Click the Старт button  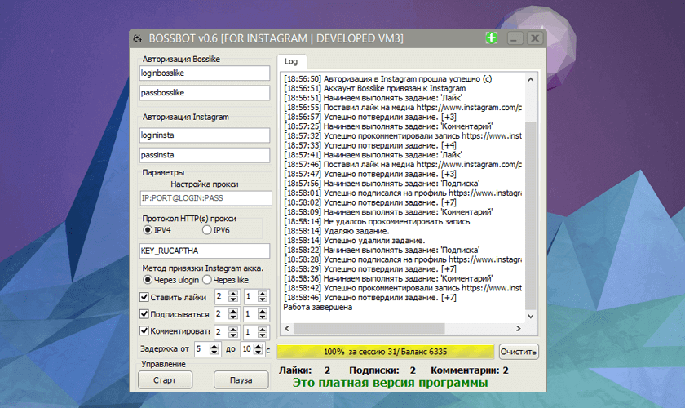pyautogui.click(x=165, y=380)
